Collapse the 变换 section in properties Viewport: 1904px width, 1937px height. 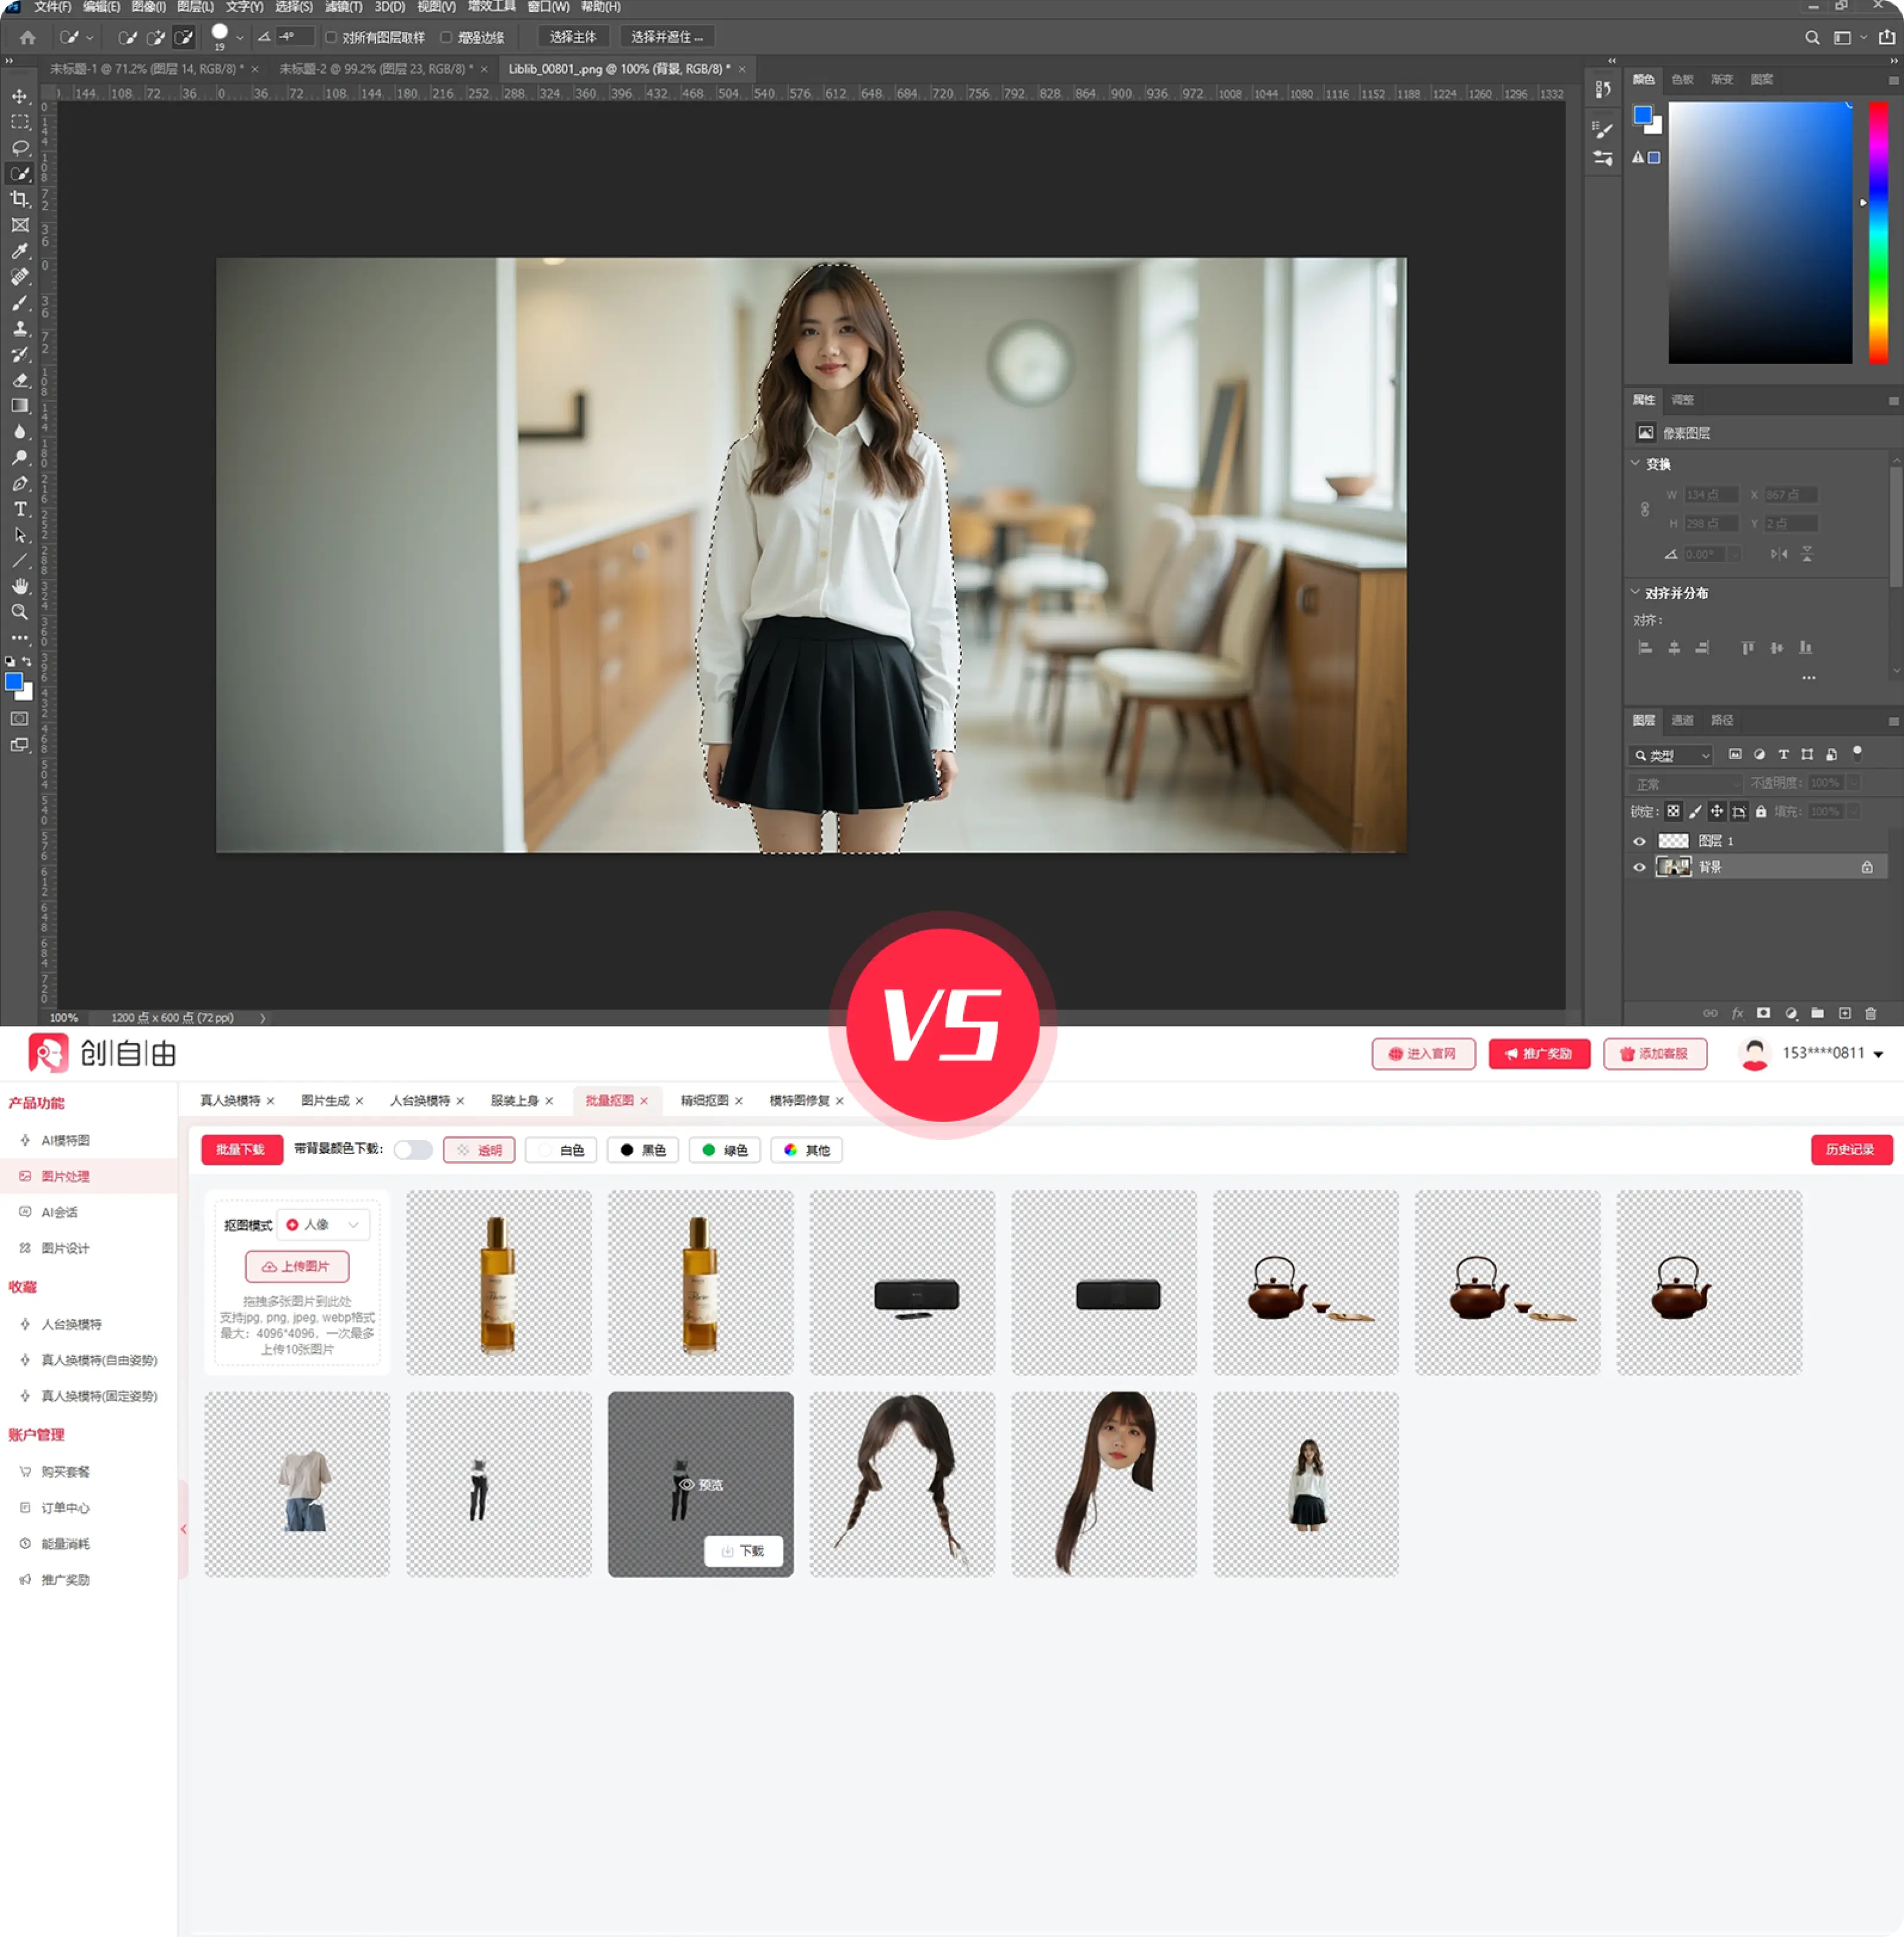[1636, 464]
